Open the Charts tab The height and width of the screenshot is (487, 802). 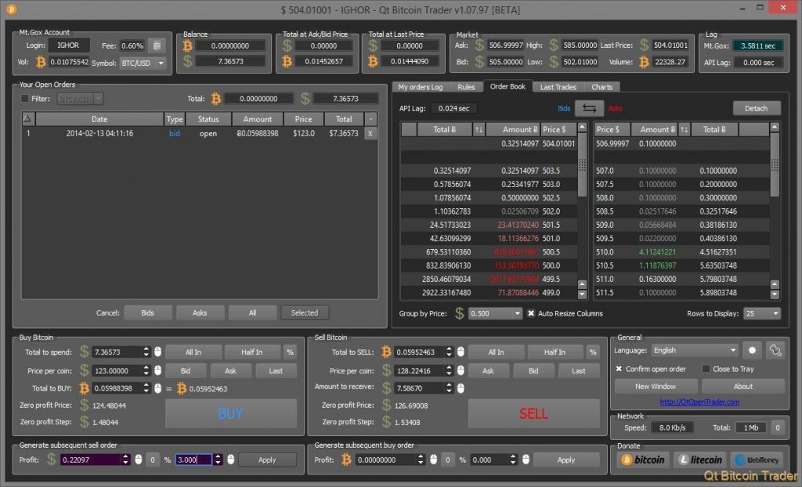pyautogui.click(x=602, y=87)
